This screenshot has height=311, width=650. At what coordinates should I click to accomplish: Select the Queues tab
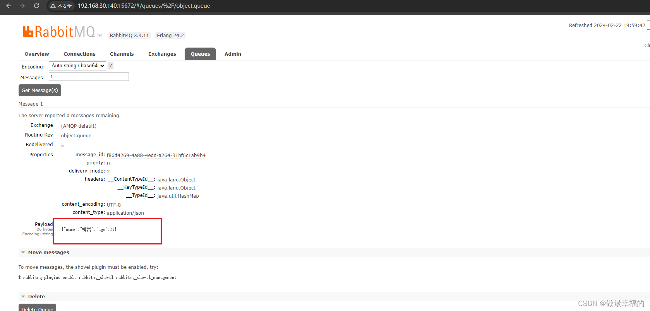200,54
